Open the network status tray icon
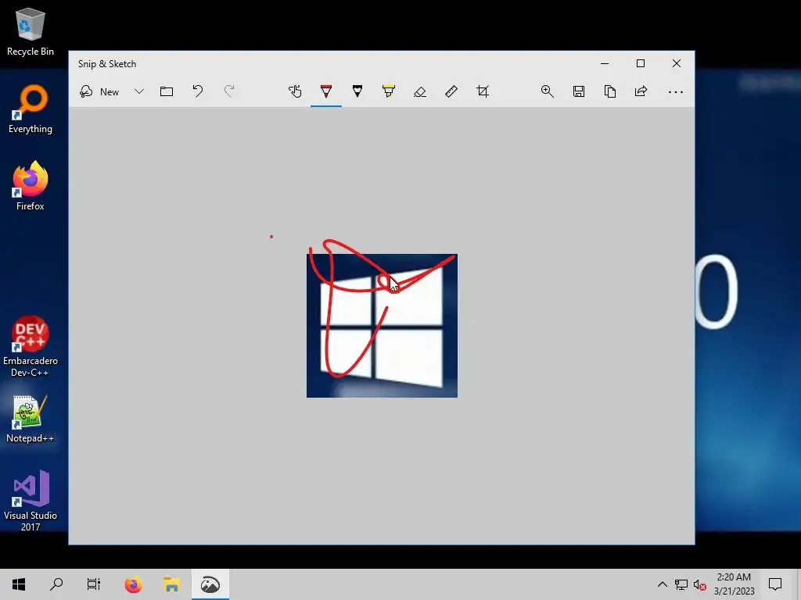Image resolution: width=801 pixels, height=600 pixels. 681,584
